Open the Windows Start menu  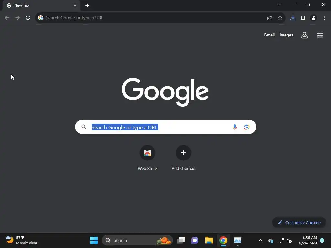(x=94, y=240)
